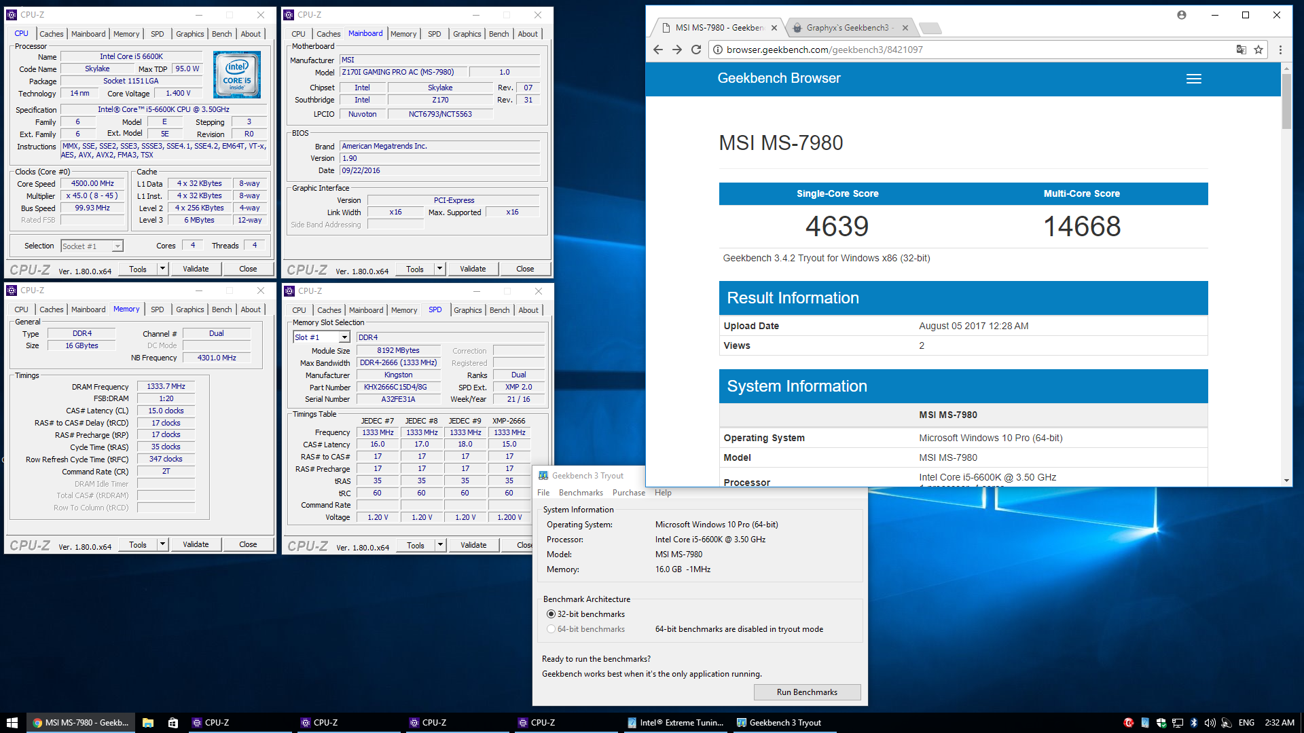View site information icon in address bar
Image resolution: width=1304 pixels, height=733 pixels.
point(717,50)
